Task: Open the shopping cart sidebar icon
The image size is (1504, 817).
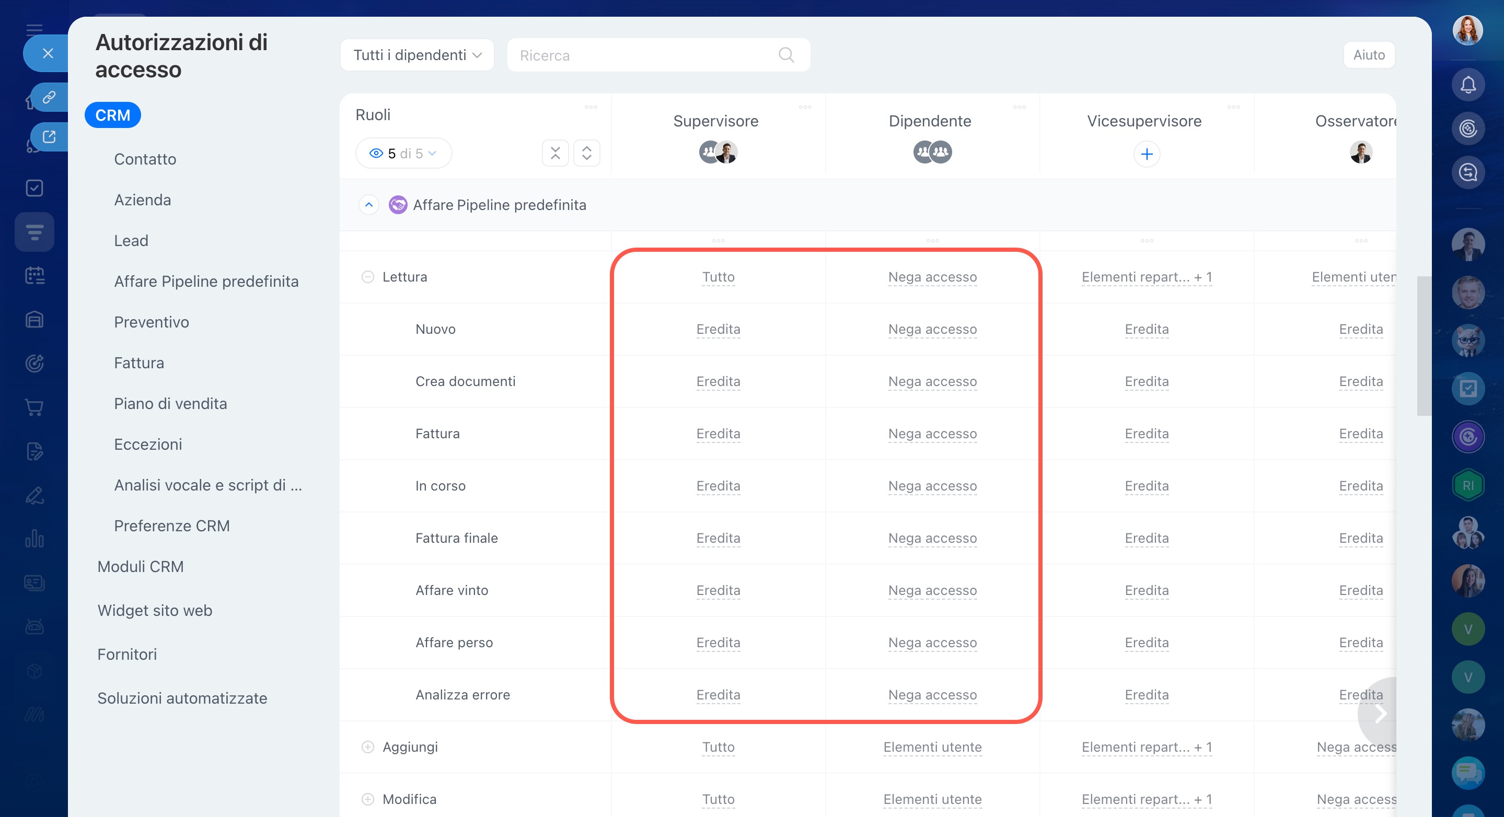Action: 34,407
